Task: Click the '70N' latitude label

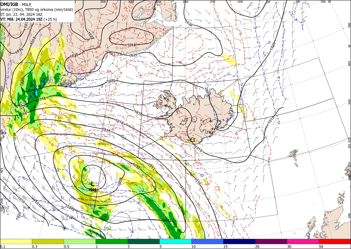Action: 323,1
